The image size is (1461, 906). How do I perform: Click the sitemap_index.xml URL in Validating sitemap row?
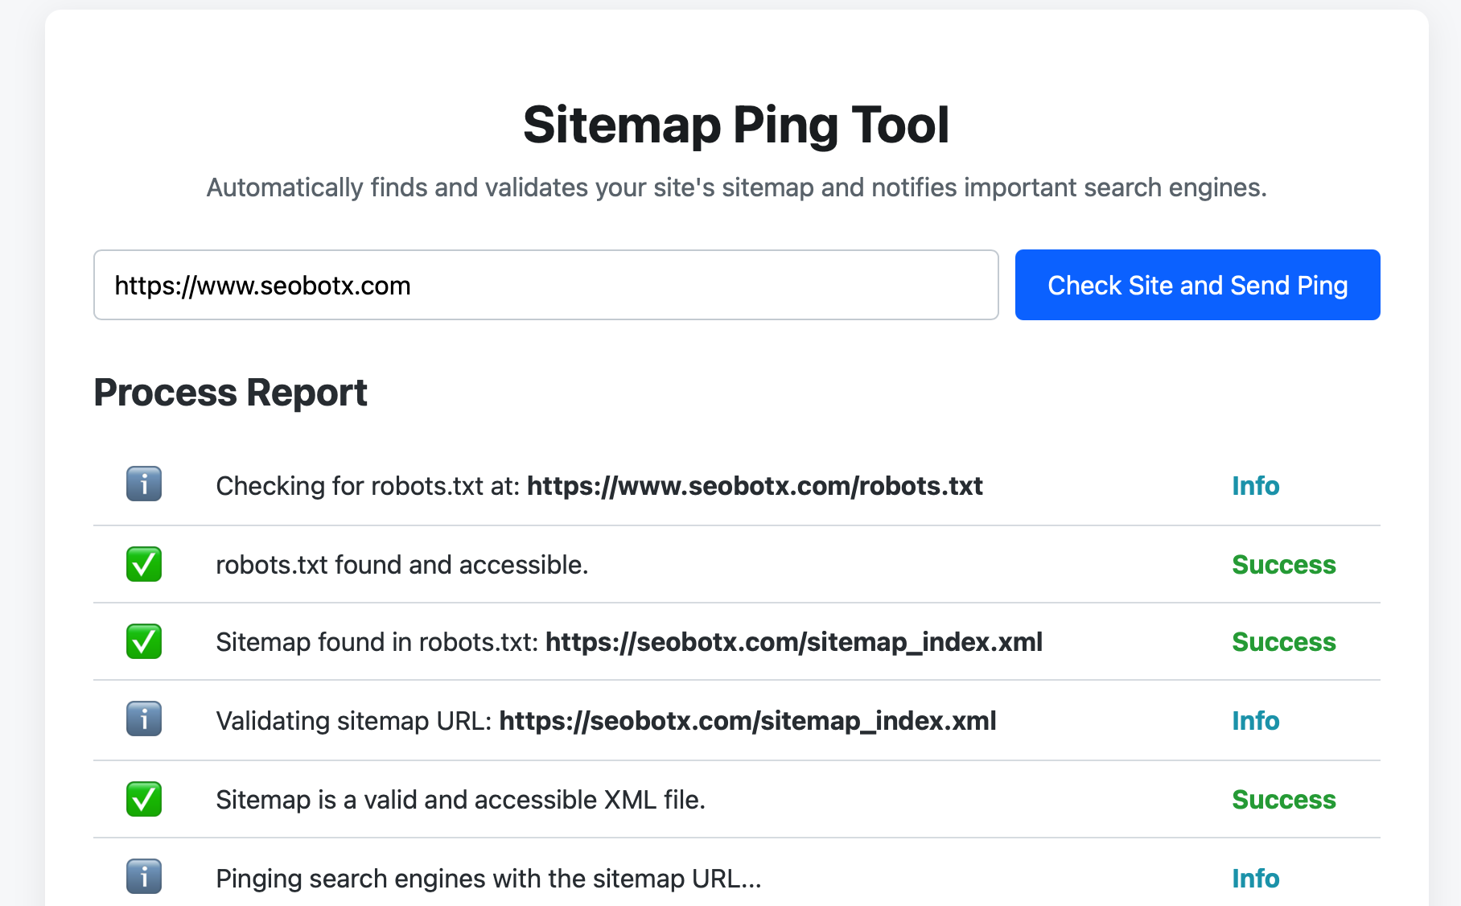pos(748,721)
